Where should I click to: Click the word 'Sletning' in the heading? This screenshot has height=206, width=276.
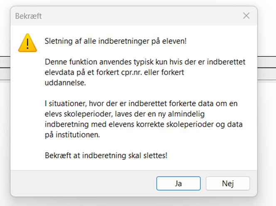click(x=57, y=41)
